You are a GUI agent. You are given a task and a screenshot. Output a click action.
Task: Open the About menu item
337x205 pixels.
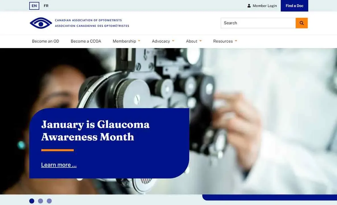[191, 41]
